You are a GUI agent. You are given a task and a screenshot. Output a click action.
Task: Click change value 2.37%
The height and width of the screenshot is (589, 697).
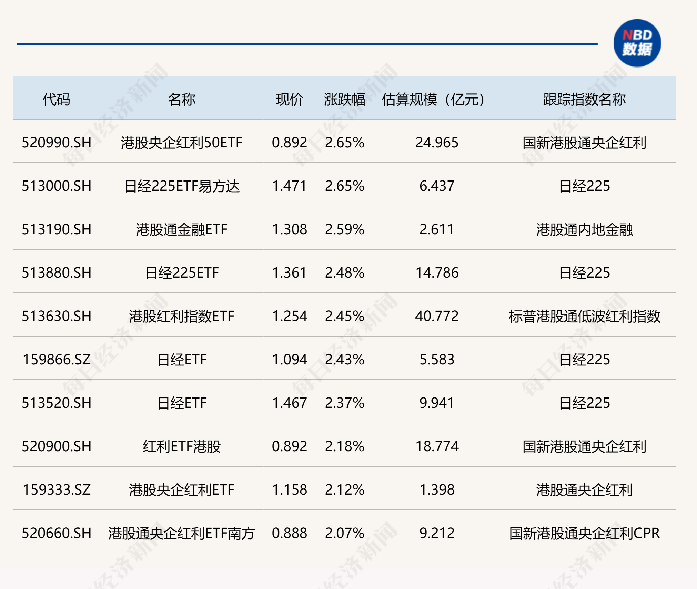point(344,403)
